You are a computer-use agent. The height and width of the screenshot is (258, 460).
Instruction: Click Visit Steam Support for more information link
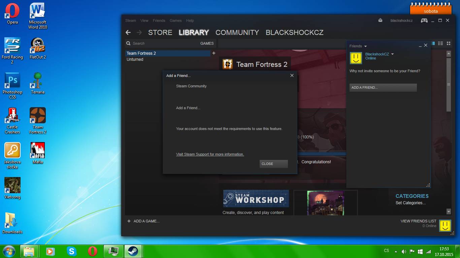(210, 154)
